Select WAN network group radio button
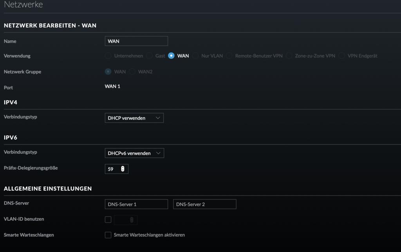The image size is (401, 252). 108,72
